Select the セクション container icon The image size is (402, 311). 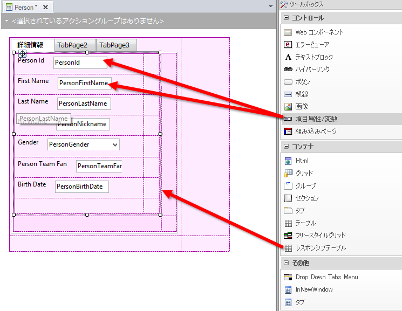point(288,198)
